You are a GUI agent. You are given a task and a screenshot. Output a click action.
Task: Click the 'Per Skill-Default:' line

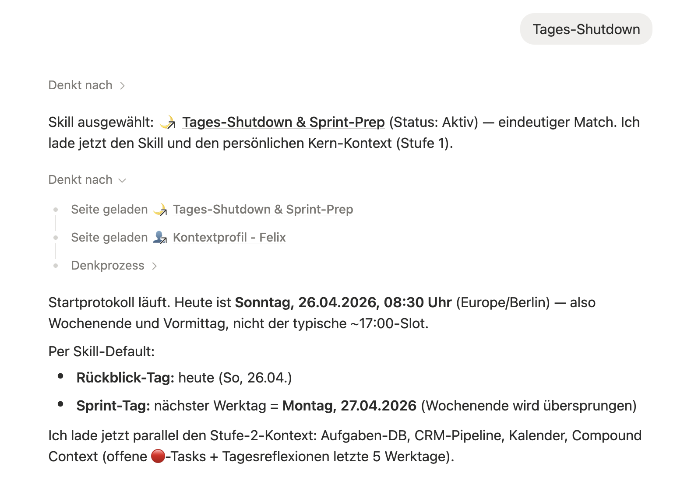point(102,351)
